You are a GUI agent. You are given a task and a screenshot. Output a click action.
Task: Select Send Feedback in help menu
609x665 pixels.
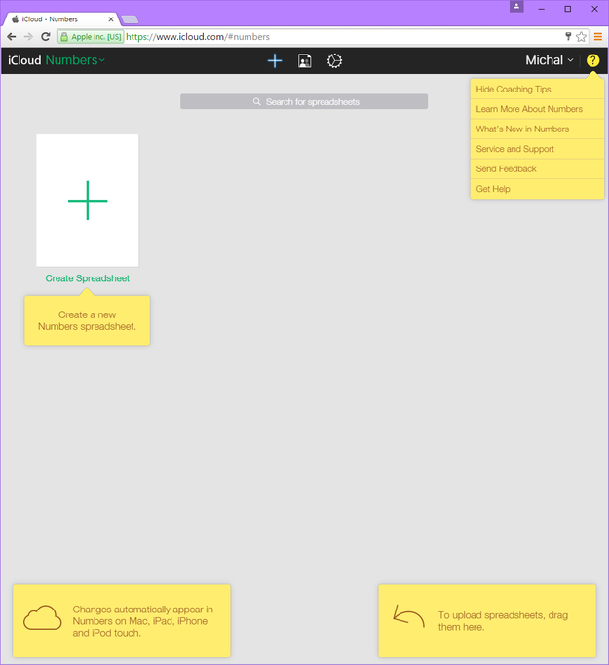[x=537, y=168]
